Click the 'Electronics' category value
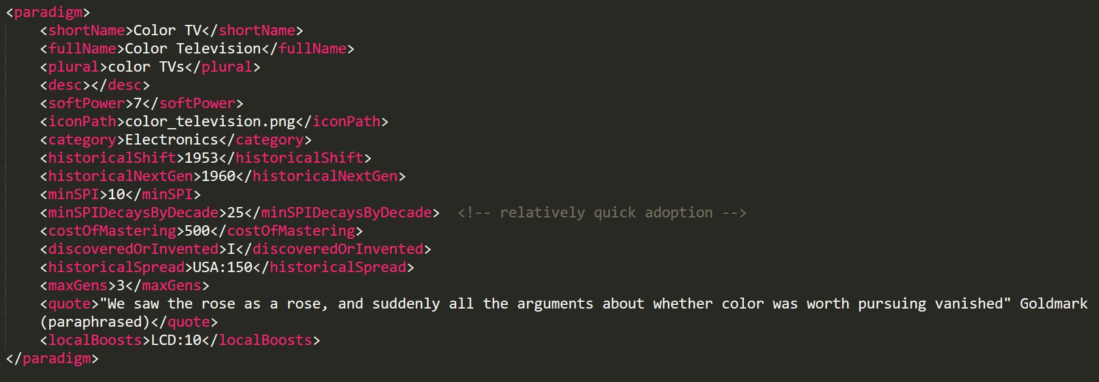1099x382 pixels. [171, 140]
